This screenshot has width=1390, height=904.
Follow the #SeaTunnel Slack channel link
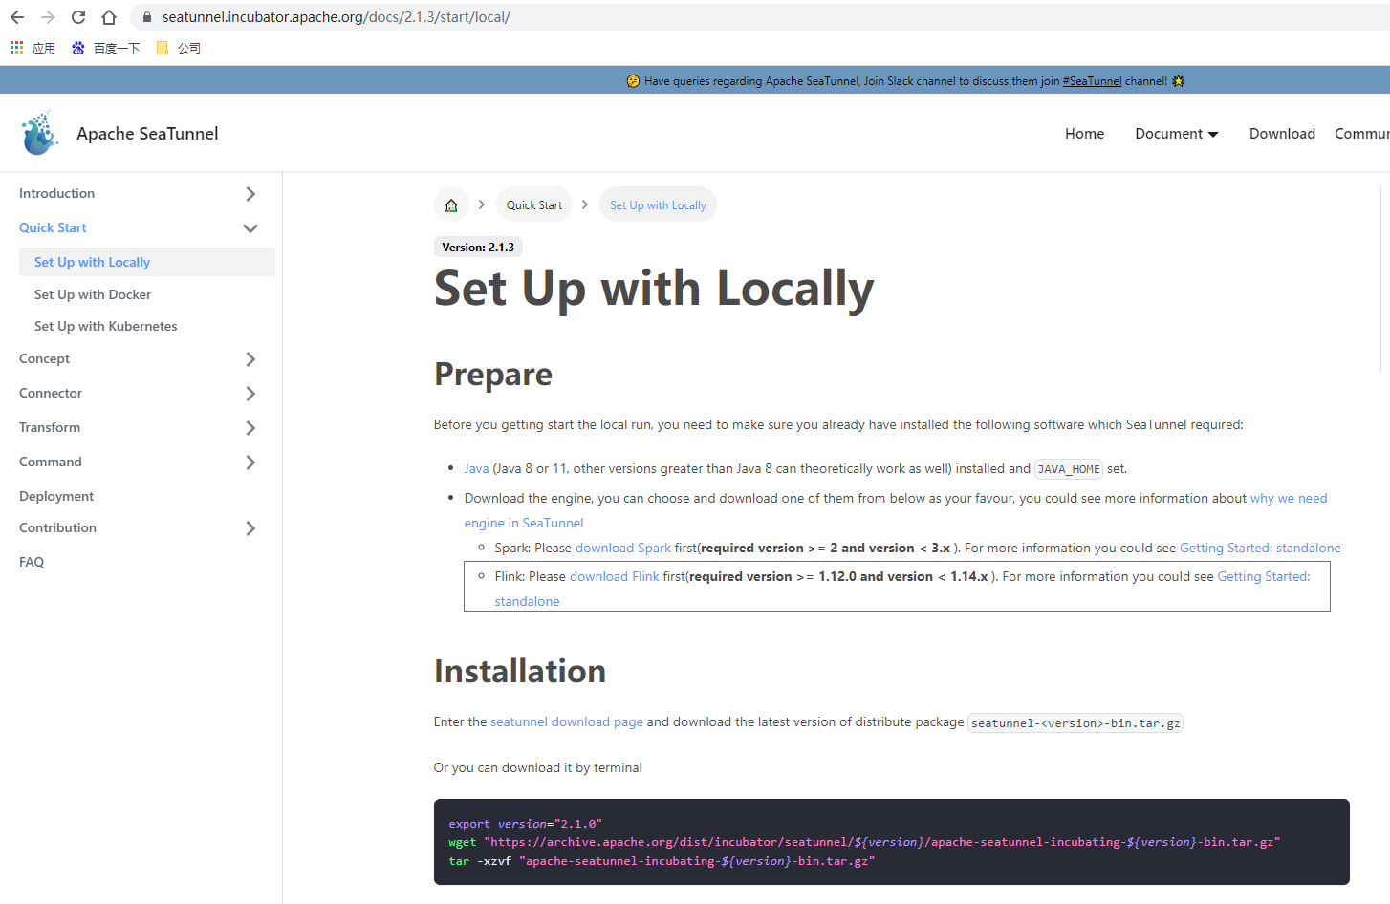tap(1092, 81)
